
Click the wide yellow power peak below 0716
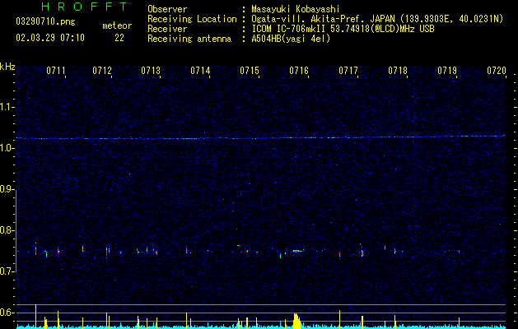[296, 321]
